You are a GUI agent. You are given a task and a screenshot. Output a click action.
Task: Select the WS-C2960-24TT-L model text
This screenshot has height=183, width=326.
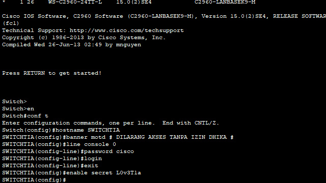tap(75, 2)
